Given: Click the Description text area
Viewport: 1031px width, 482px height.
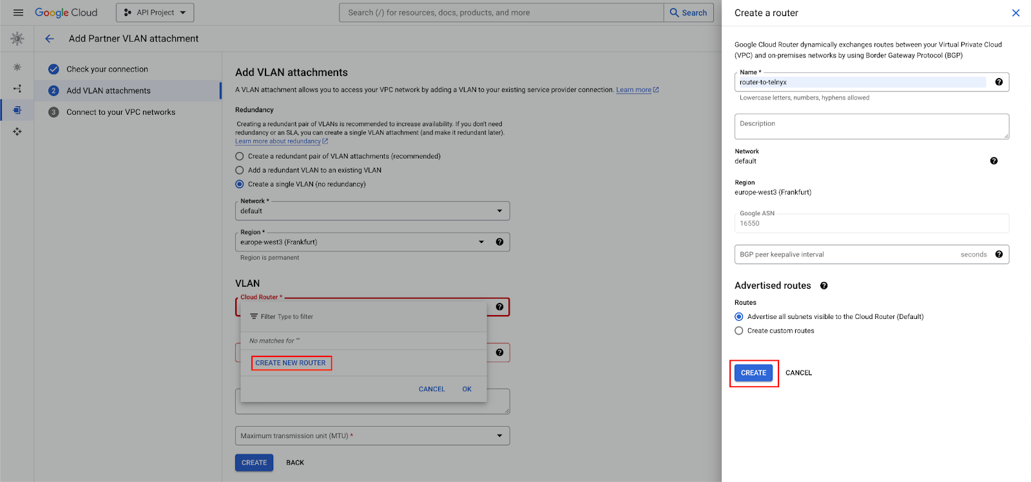Looking at the screenshot, I should click(x=872, y=126).
